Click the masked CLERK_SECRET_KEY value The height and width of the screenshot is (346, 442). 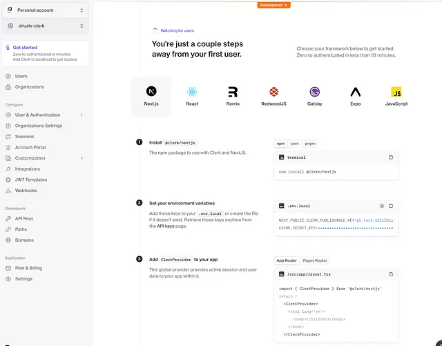point(356,228)
